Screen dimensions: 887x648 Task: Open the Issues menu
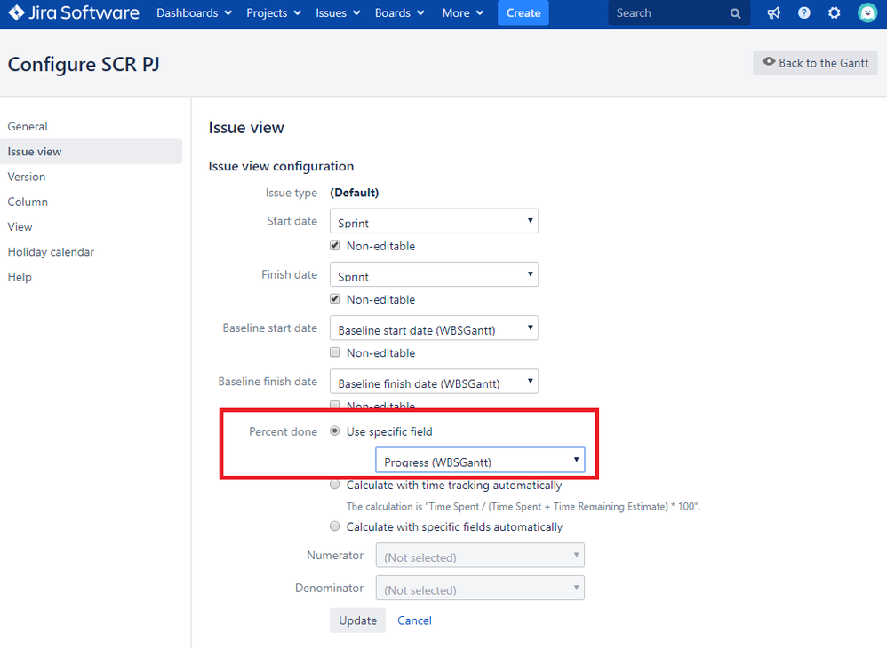338,12
